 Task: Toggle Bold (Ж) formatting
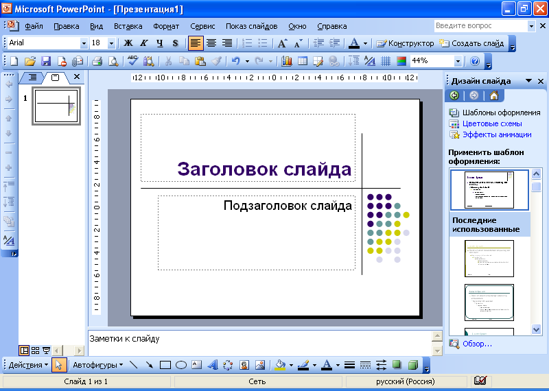[x=128, y=43]
